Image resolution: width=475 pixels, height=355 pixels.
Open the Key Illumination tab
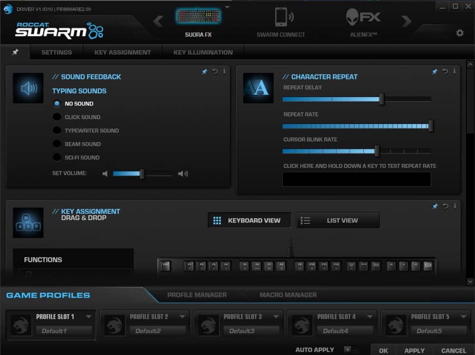click(x=203, y=52)
